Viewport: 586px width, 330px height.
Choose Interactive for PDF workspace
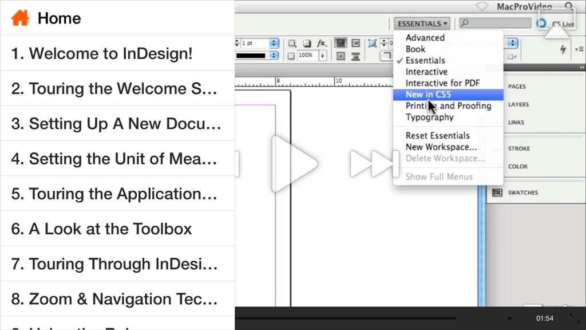448,83
